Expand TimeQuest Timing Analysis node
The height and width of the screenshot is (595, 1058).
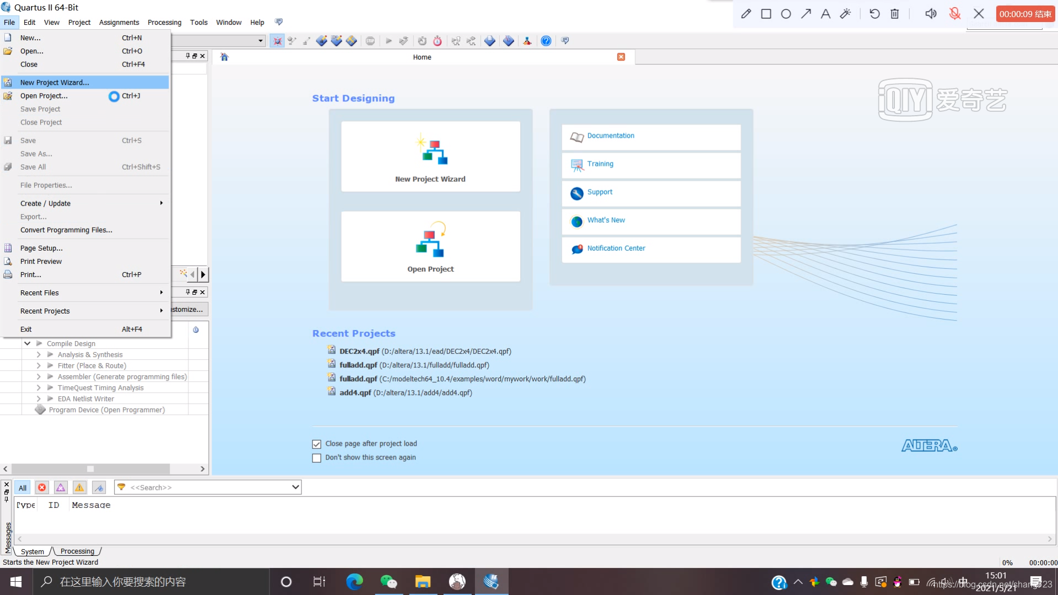tap(39, 388)
